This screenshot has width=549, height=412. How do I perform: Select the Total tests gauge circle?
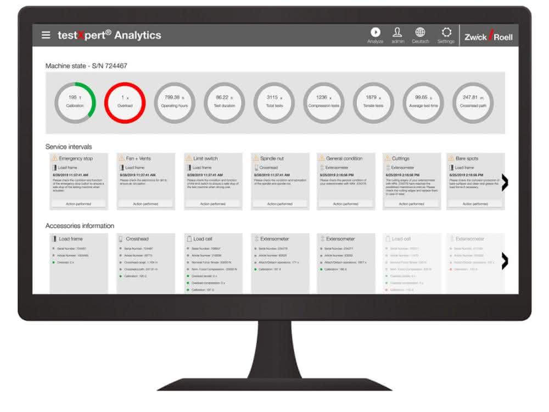pos(274,103)
